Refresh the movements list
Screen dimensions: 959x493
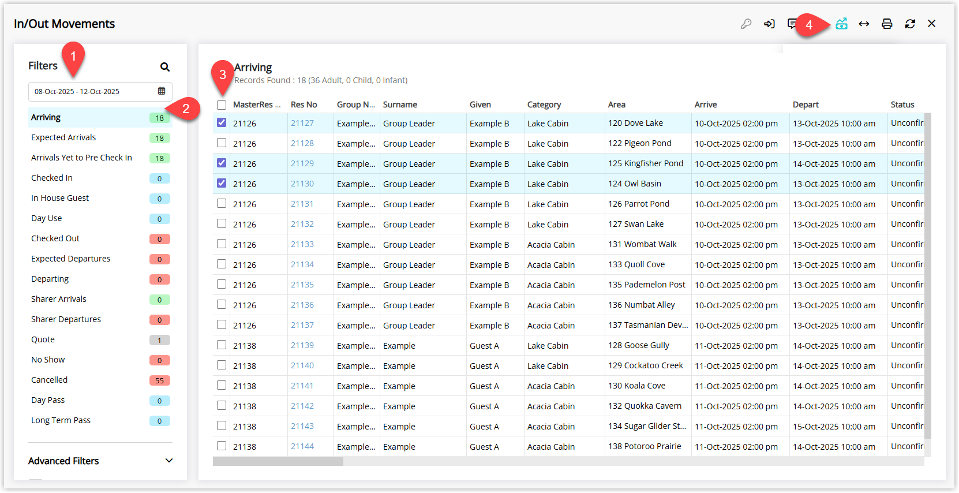910,24
